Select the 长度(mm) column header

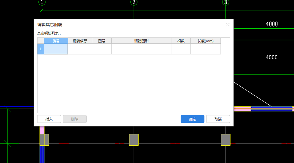(x=206, y=41)
